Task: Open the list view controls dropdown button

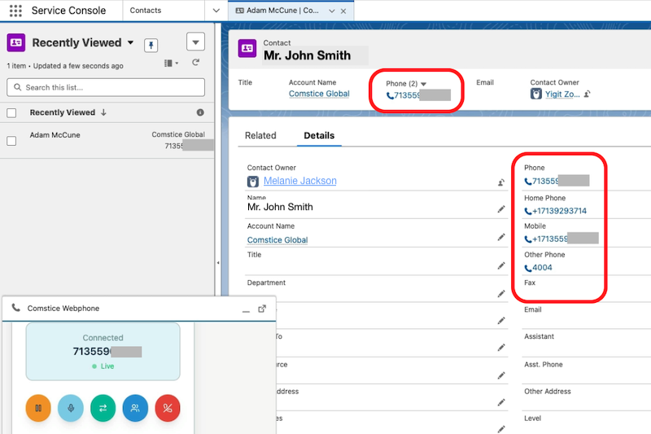Action: click(x=195, y=42)
